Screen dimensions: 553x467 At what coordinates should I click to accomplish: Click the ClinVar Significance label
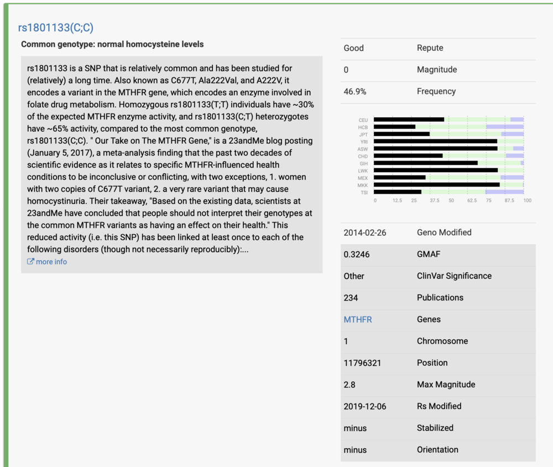(453, 276)
